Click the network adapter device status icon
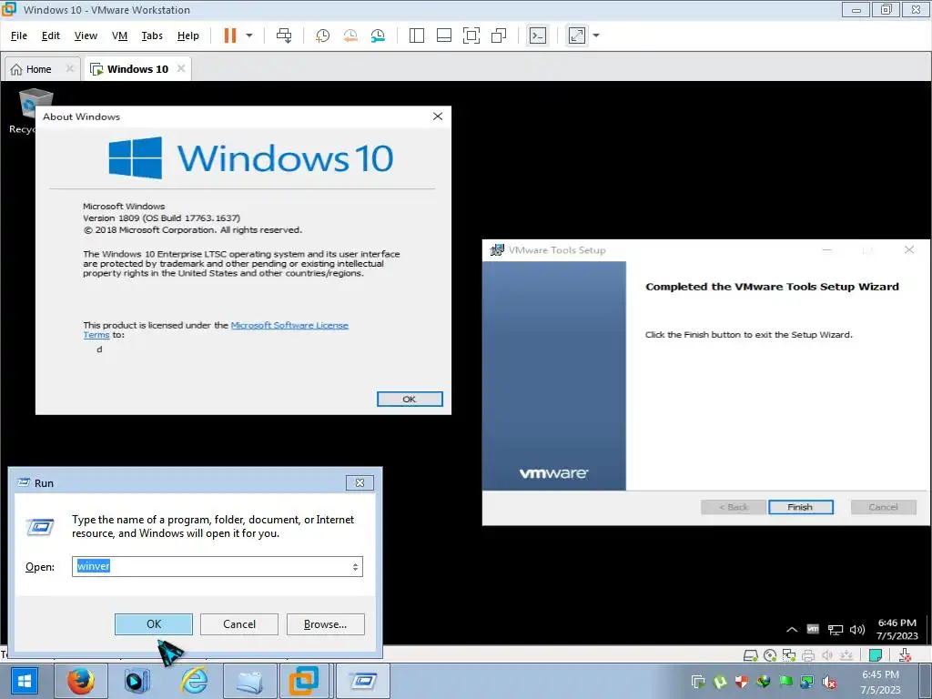This screenshot has height=699, width=932. tap(789, 655)
